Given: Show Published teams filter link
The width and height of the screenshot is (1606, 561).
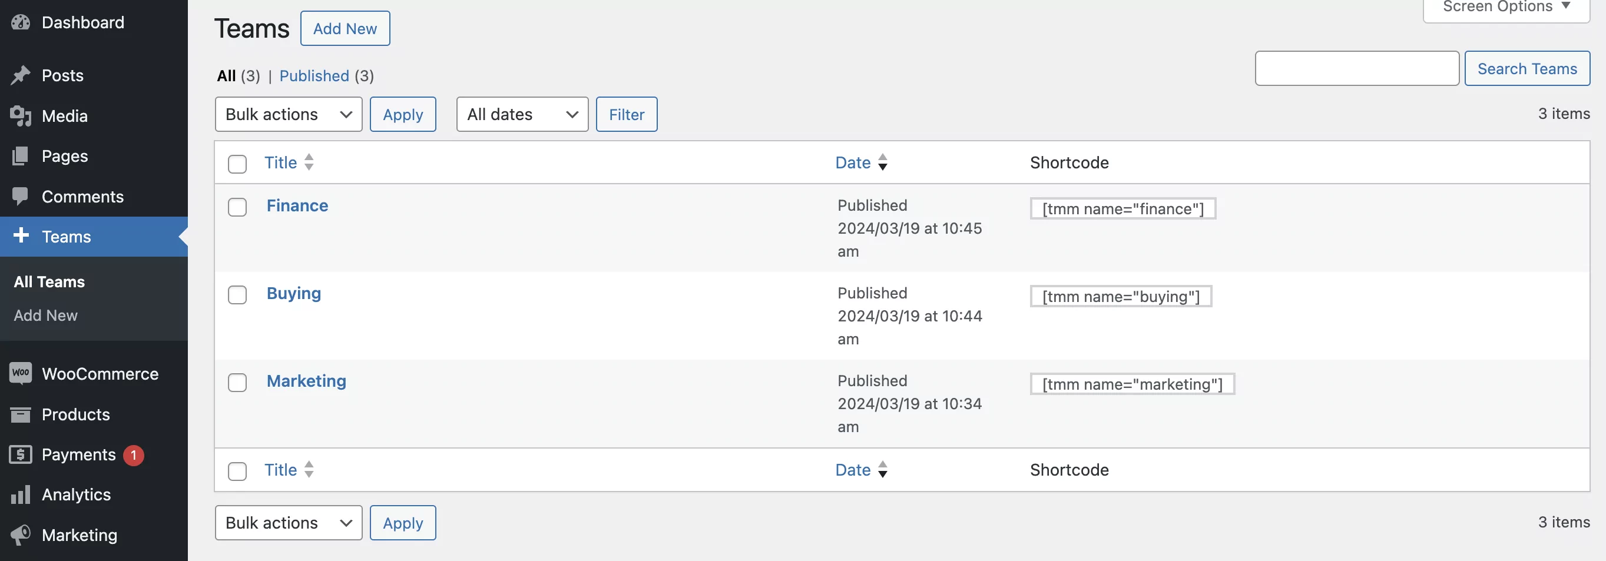Looking at the screenshot, I should [x=314, y=75].
